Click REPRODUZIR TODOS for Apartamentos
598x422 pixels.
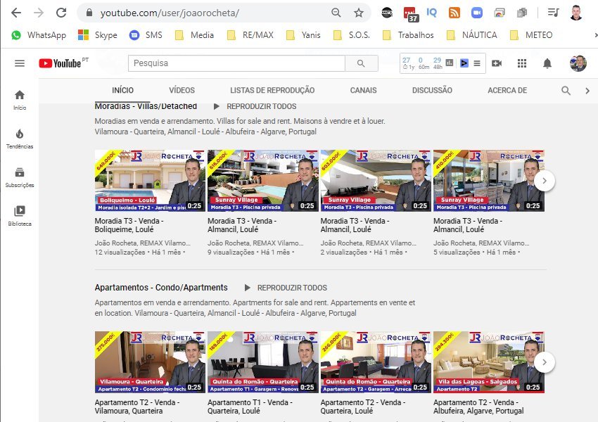click(x=285, y=288)
